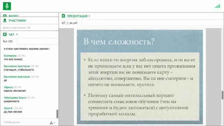Screen dimensions: 224x126
Task: Open the Презентация 1 panel title
Action: click(78, 16)
